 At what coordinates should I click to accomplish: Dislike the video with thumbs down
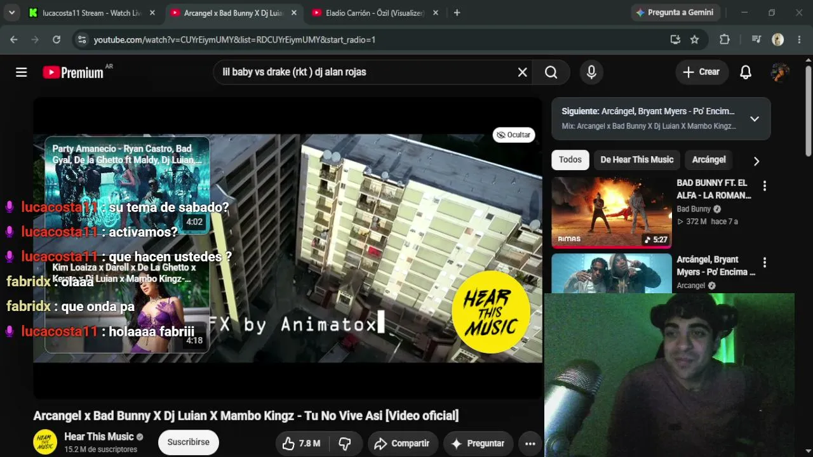pos(345,444)
